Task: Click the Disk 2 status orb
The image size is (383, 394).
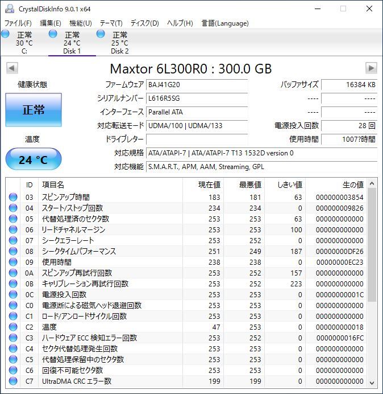Action: point(101,34)
